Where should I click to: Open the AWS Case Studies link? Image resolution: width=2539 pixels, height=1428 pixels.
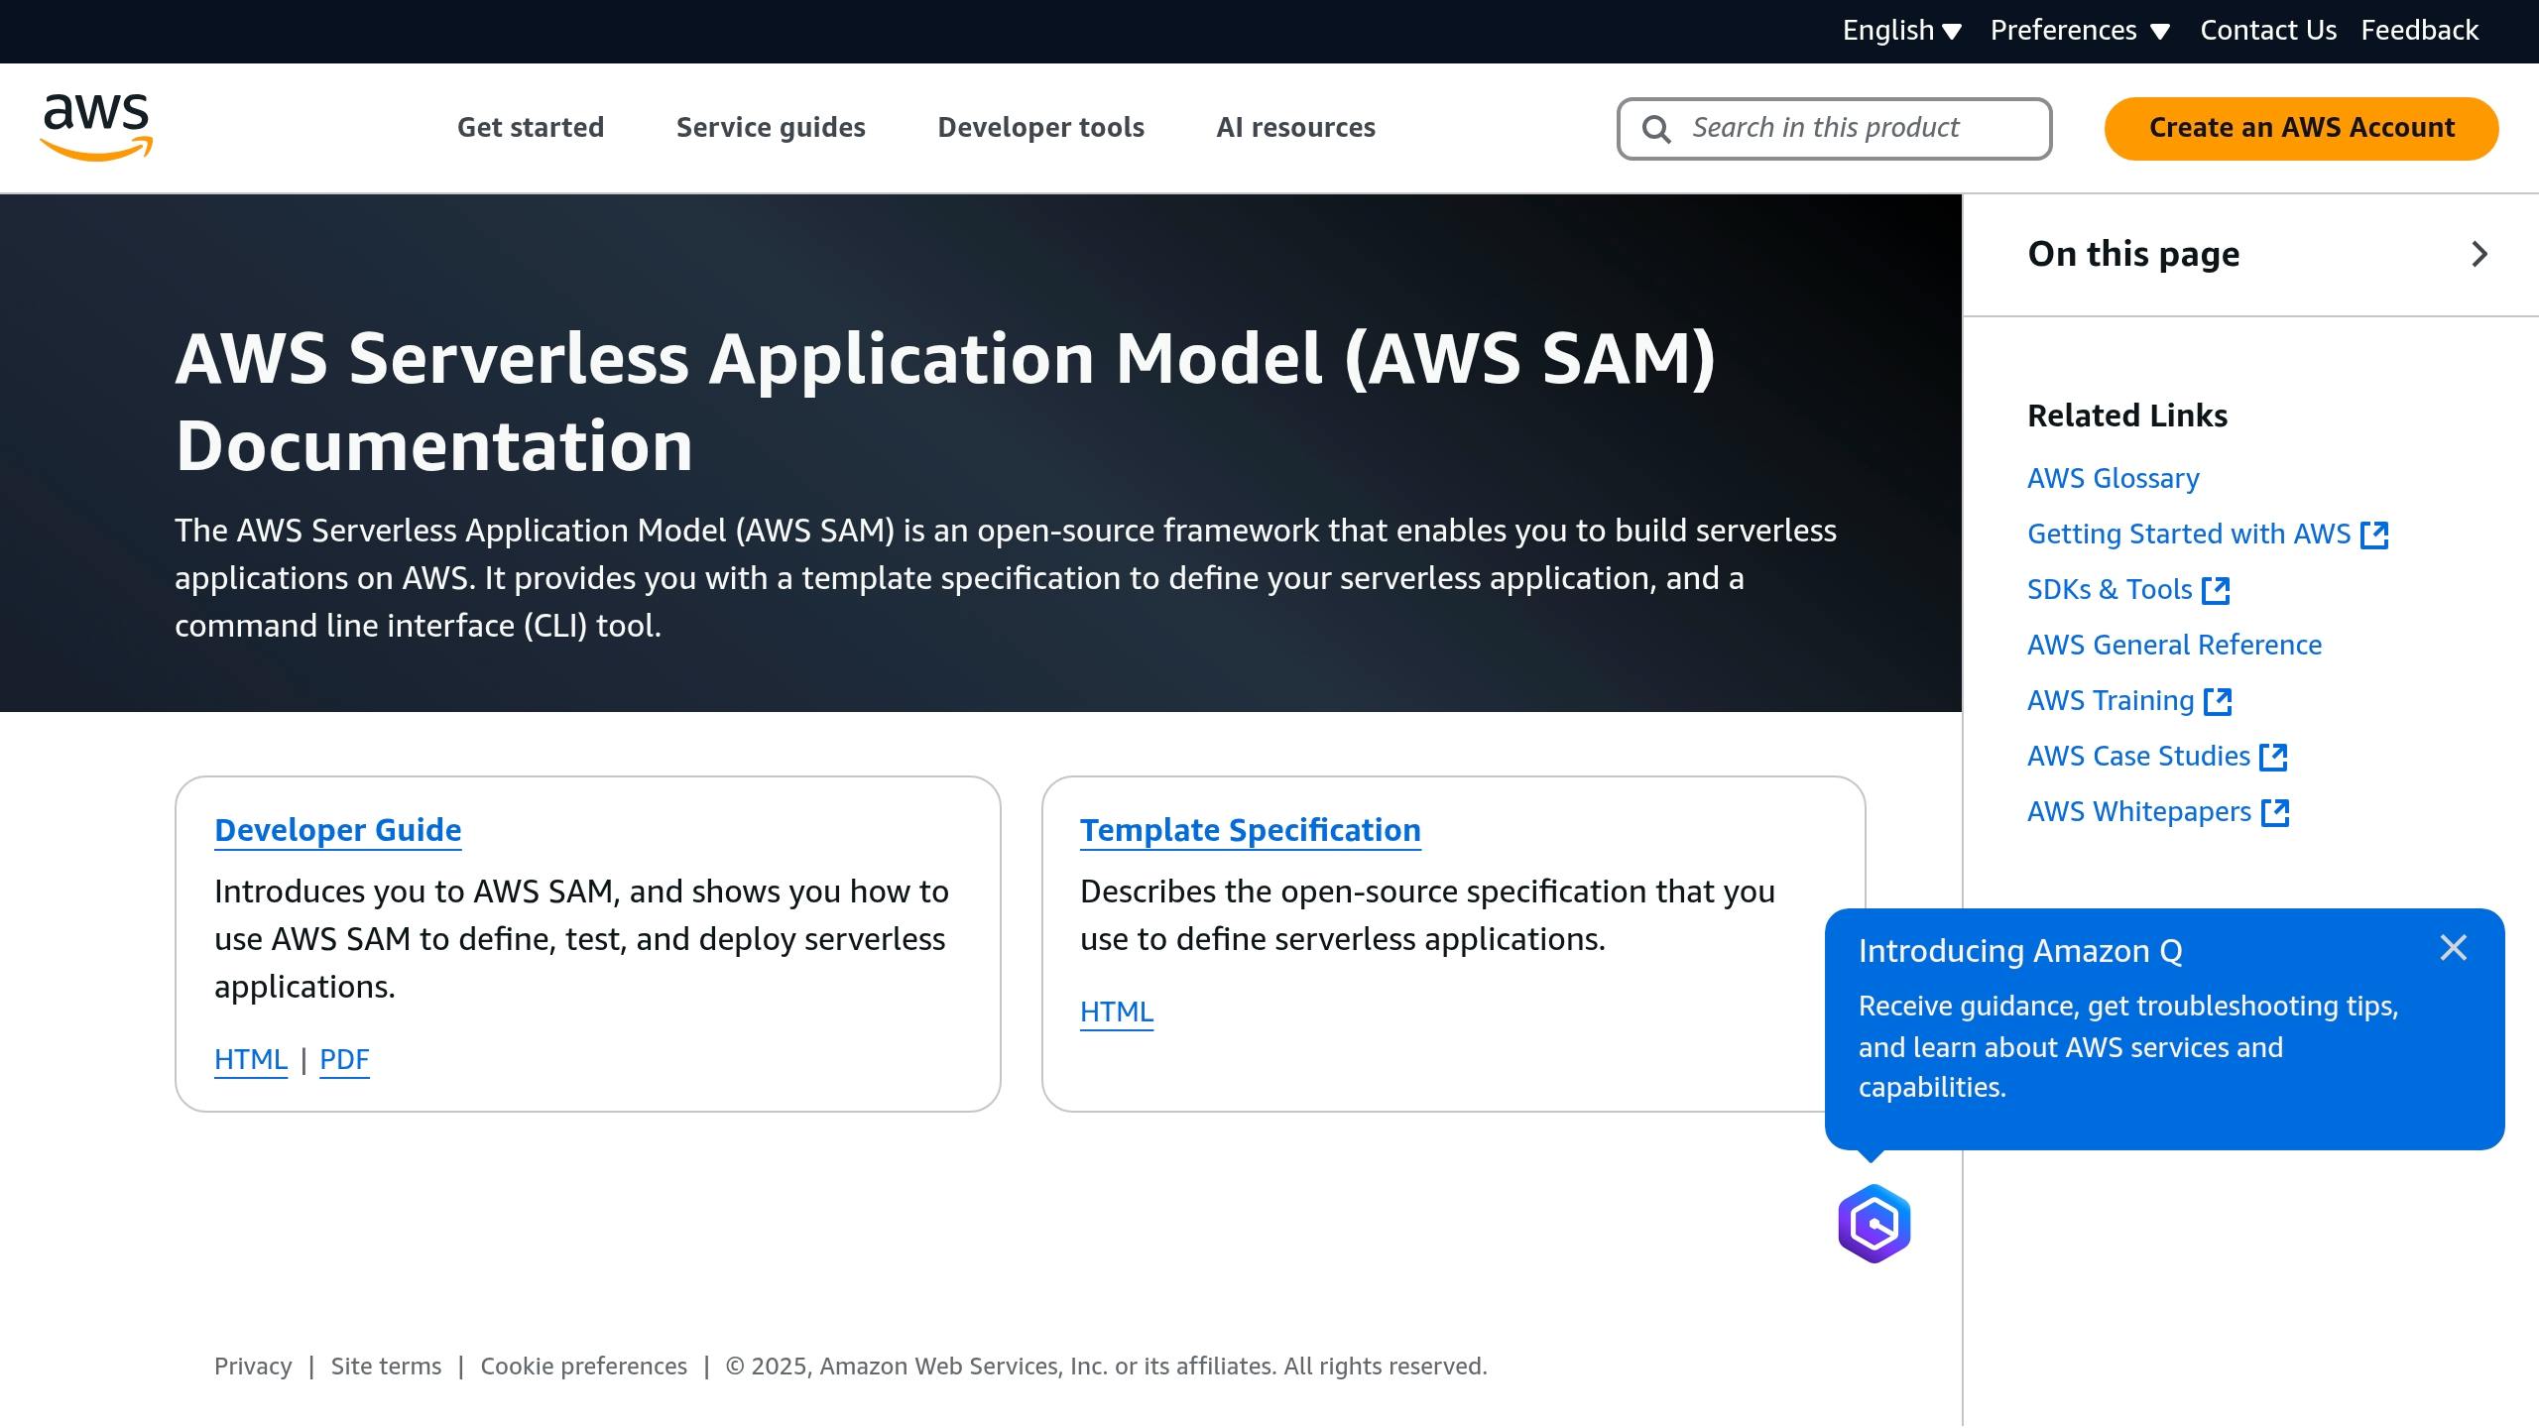pyautogui.click(x=2138, y=757)
